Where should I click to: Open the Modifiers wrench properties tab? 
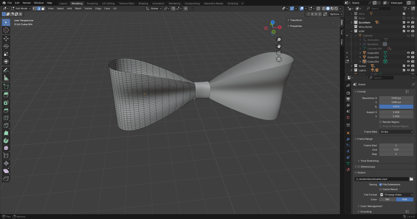click(x=348, y=139)
